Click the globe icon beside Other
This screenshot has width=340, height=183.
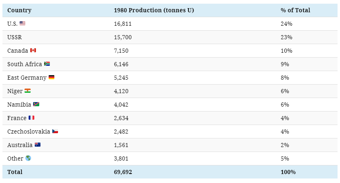[x=28, y=158]
